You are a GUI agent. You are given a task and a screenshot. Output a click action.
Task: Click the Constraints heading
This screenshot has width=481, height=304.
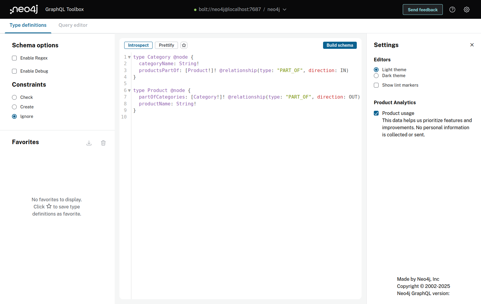pyautogui.click(x=29, y=85)
